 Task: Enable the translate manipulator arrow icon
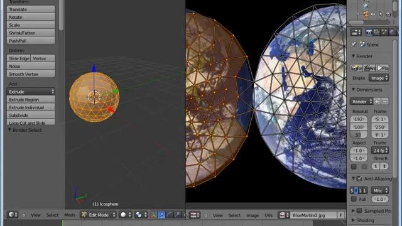pos(161,215)
